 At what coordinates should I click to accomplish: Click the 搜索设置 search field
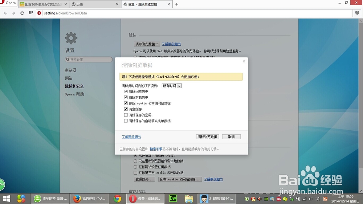tap(89, 60)
